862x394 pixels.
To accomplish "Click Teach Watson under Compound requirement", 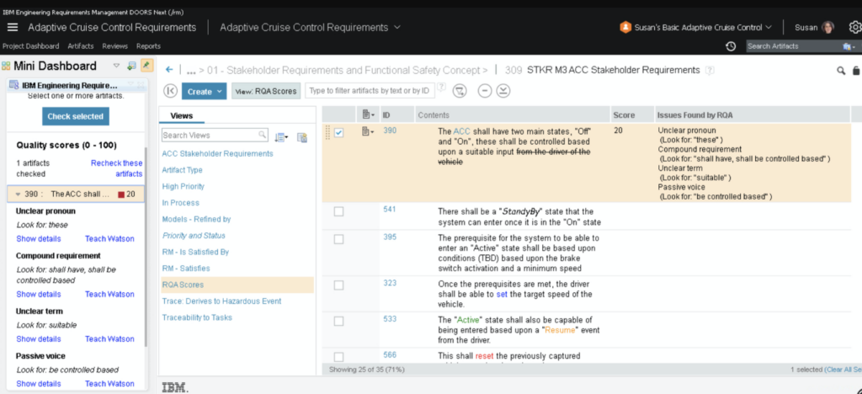I will click(x=109, y=294).
